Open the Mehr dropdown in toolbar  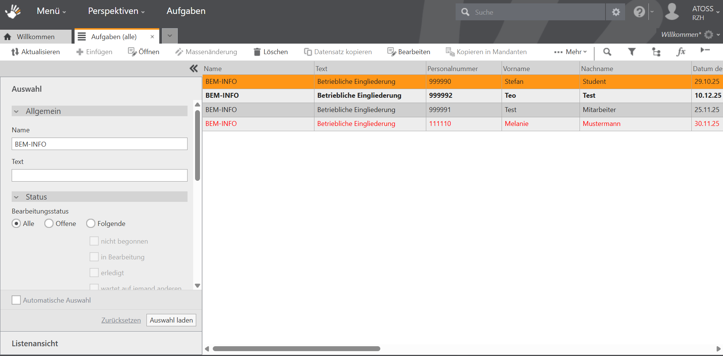pos(571,52)
